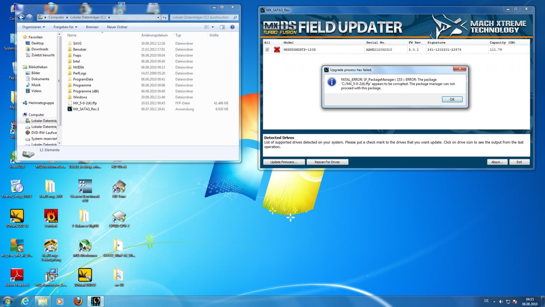
Task: Select the MX_SATA3_Rev.3 application file
Action: tap(86, 109)
